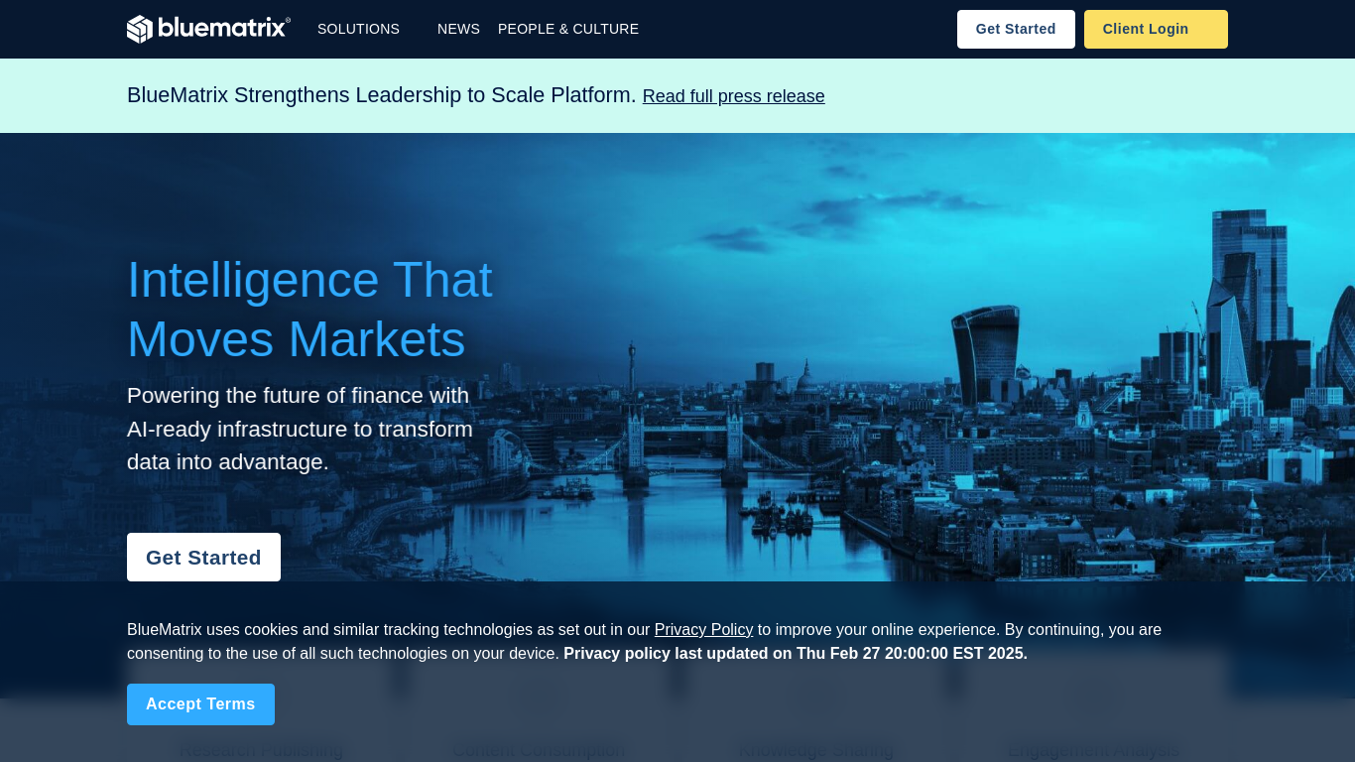The height and width of the screenshot is (762, 1355).
Task: Open People & Culture menu item
Action: click(568, 29)
